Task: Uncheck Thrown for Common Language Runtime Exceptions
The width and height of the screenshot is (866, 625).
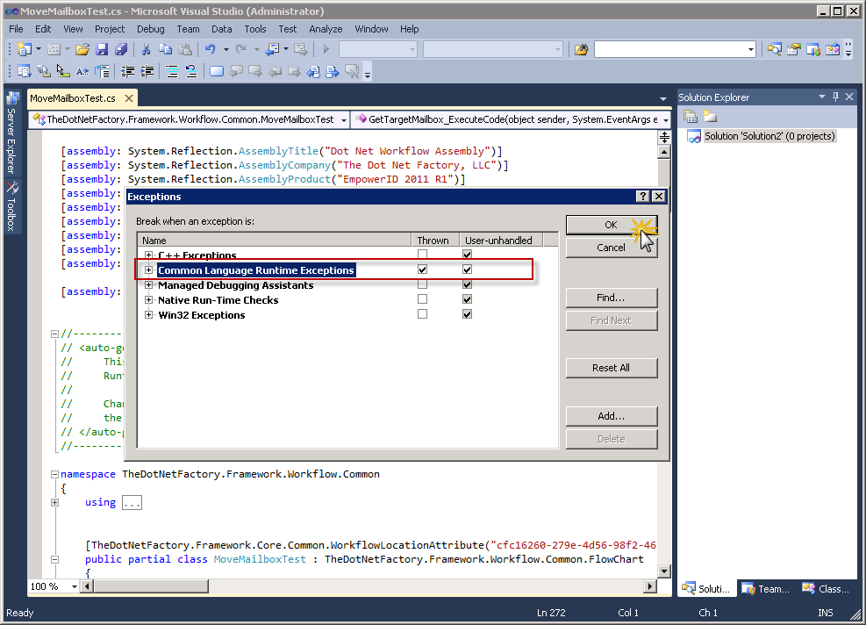Action: 423,269
